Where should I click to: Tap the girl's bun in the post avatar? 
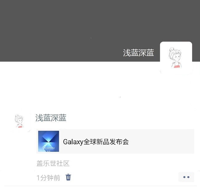pyautogui.click(x=17, y=116)
